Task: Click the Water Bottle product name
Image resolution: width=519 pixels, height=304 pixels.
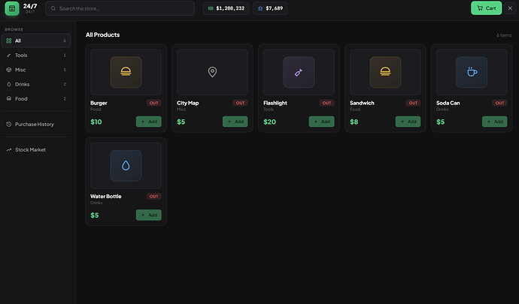Action: click(x=105, y=196)
